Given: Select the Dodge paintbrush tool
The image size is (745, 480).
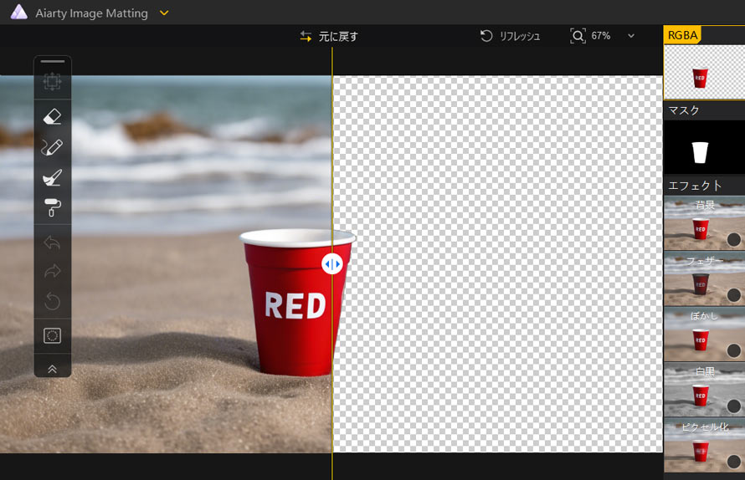Looking at the screenshot, I should coord(52,177).
